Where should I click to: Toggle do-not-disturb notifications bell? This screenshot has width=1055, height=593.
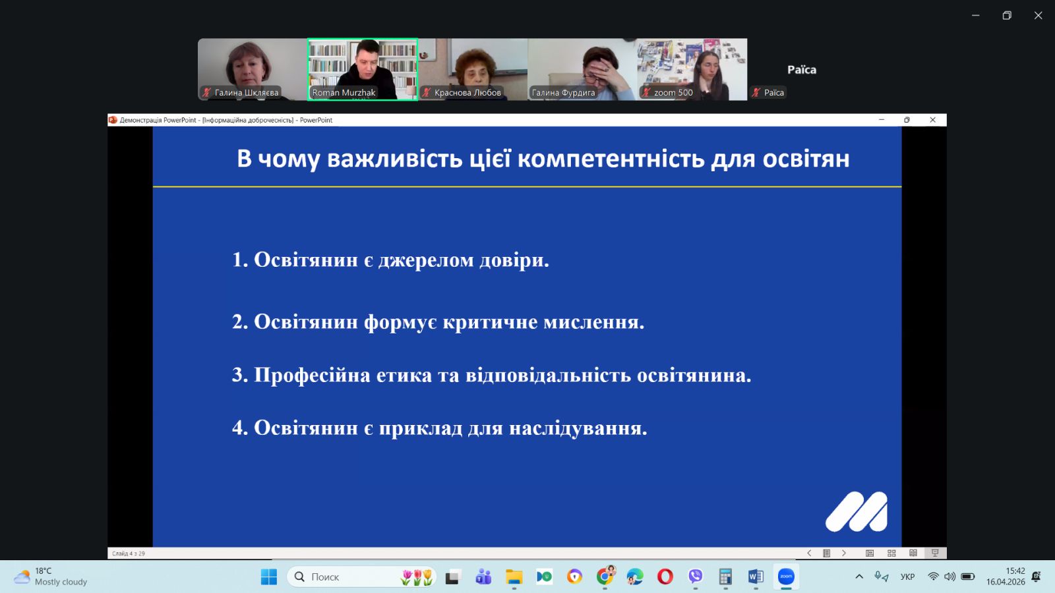[1036, 577]
